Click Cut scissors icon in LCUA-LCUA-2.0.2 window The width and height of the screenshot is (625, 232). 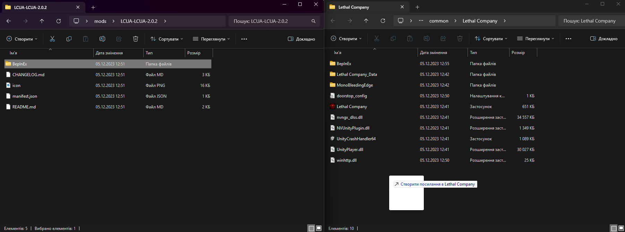tap(52, 39)
